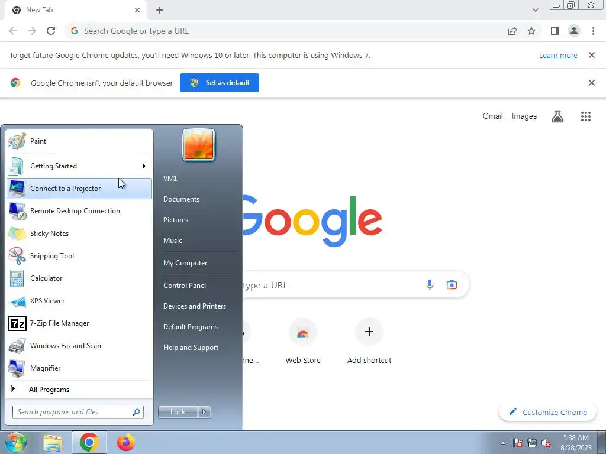
Task: Open Pictures from the Start menu
Action: [x=176, y=220]
